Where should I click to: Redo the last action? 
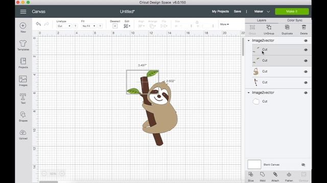pyautogui.click(x=46, y=24)
